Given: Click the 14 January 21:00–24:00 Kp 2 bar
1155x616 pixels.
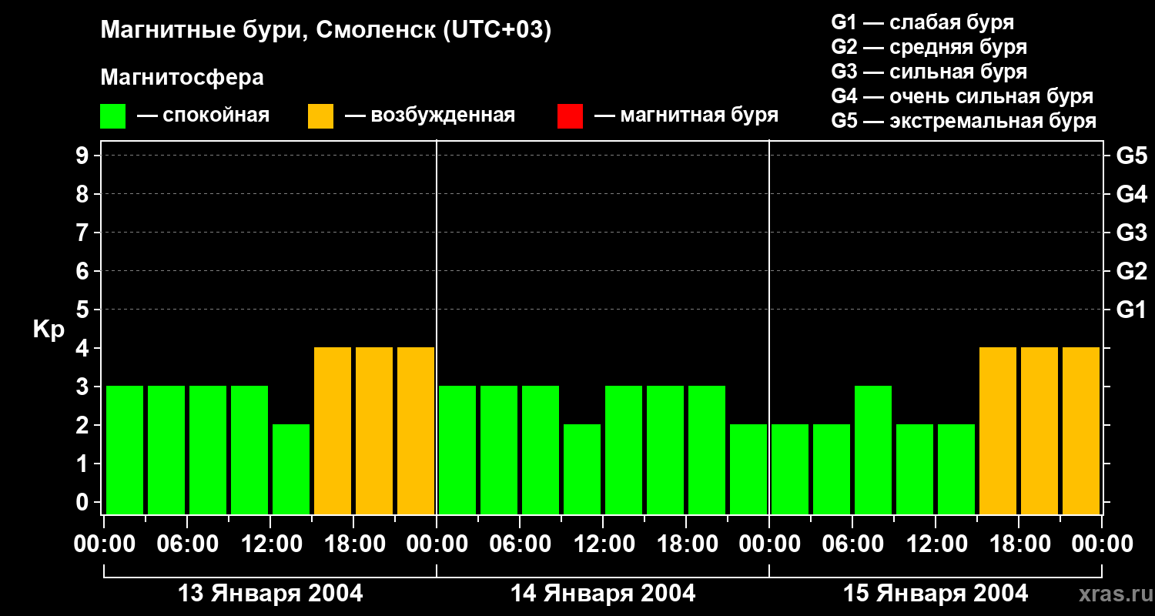Looking at the screenshot, I should tap(748, 469).
